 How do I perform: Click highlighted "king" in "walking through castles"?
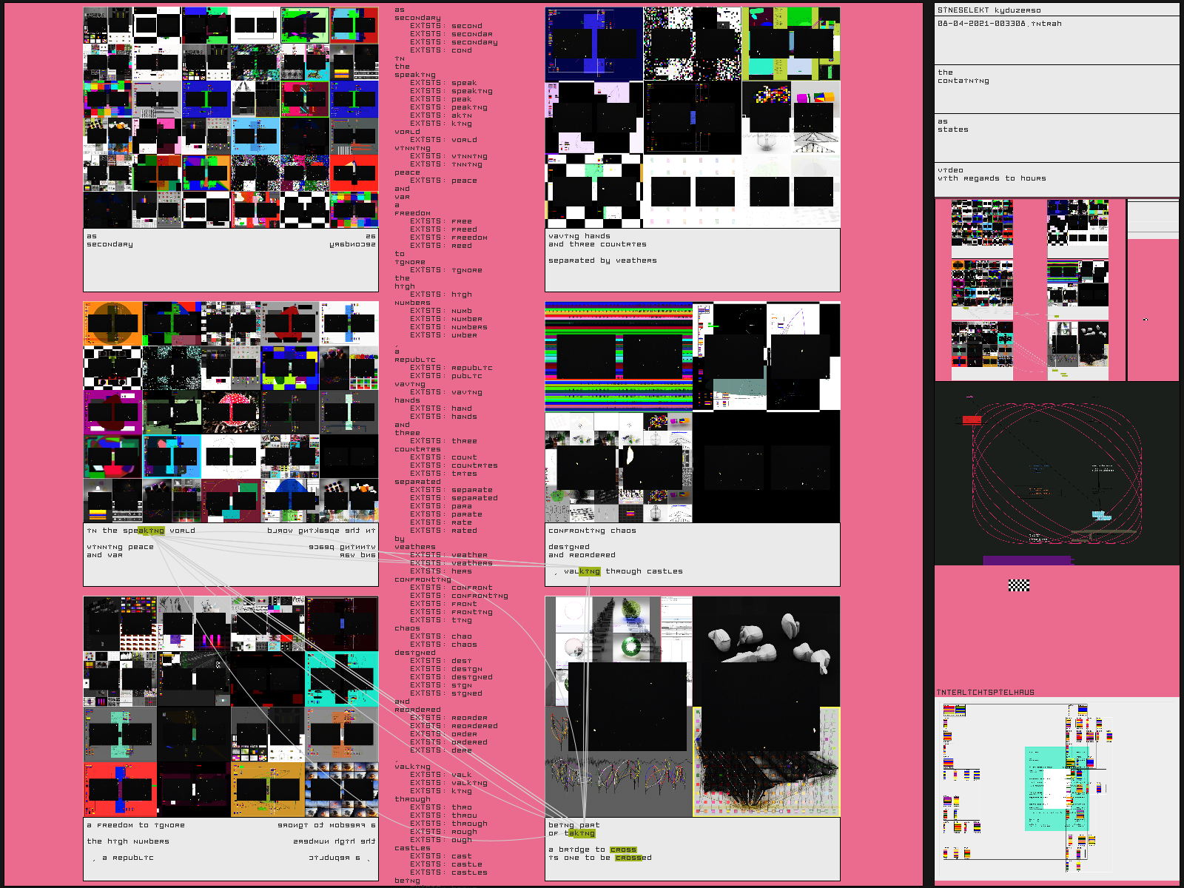pos(589,571)
